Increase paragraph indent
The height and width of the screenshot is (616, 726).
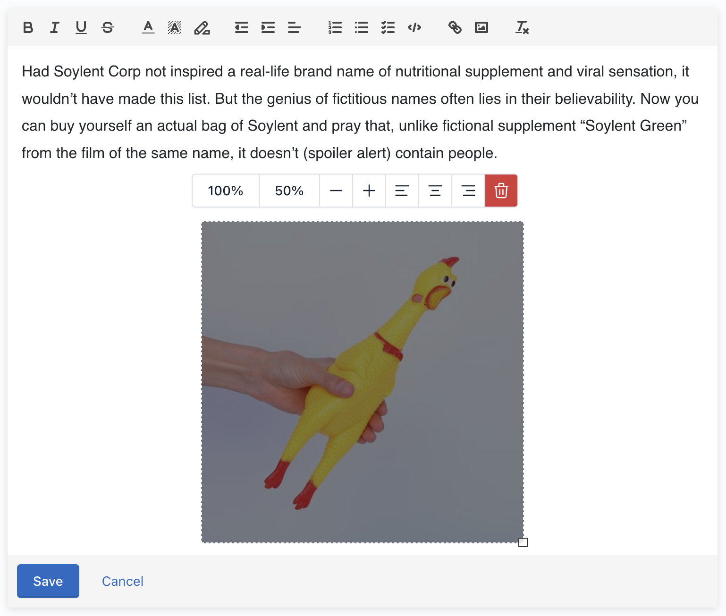click(x=268, y=28)
